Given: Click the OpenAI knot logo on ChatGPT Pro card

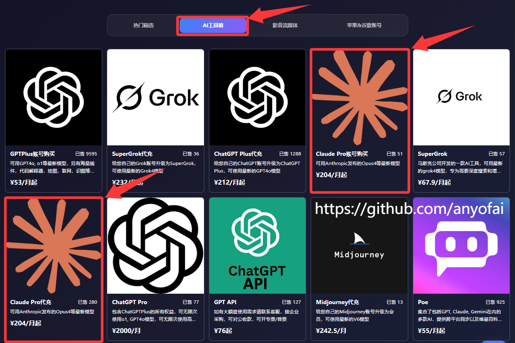Looking at the screenshot, I should click(155, 246).
